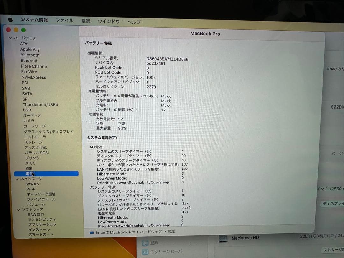Viewport: 344px width, 258px height.
Task: Collapse the ネットワーク section in the sidebar
Action: tap(18, 179)
